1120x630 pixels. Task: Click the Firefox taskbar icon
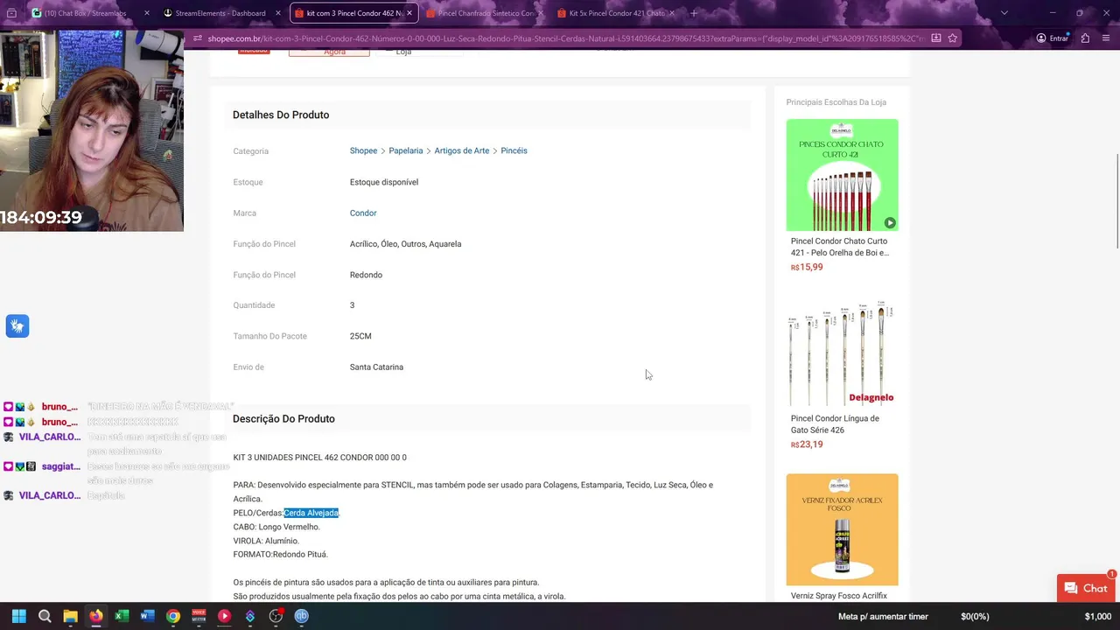point(95,616)
